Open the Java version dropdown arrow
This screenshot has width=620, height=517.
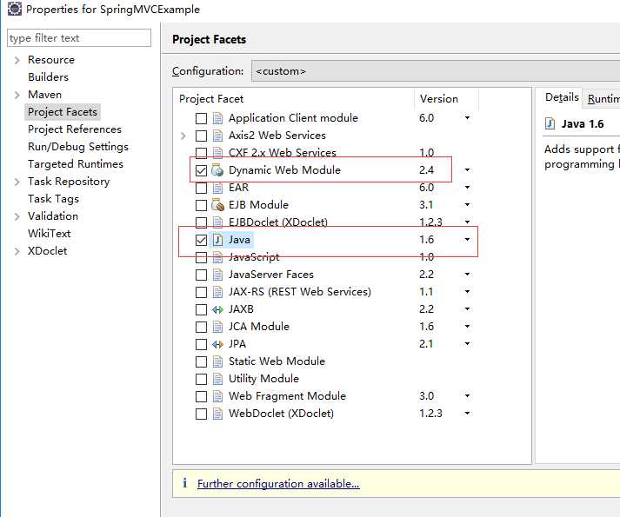467,240
